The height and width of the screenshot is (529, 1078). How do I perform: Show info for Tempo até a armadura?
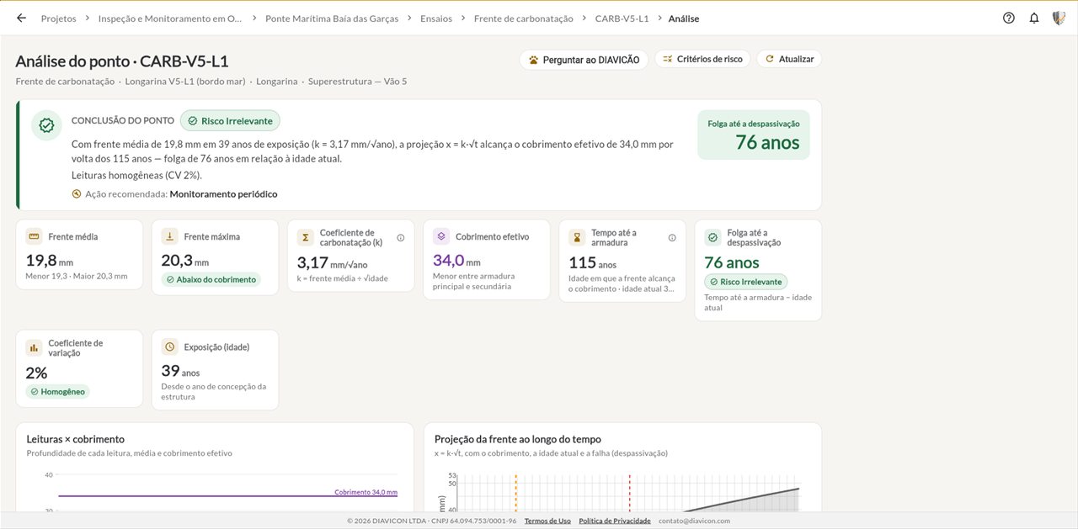[672, 238]
